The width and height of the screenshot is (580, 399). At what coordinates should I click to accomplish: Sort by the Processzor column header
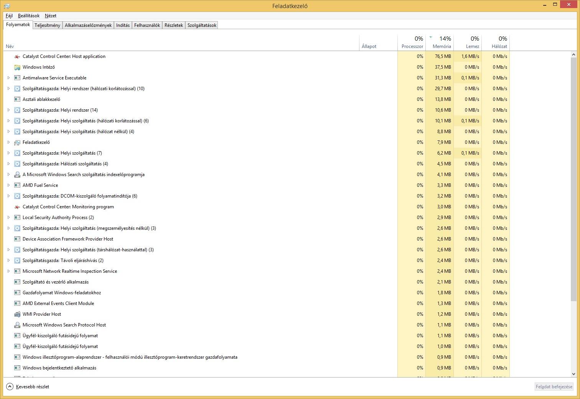tap(412, 43)
